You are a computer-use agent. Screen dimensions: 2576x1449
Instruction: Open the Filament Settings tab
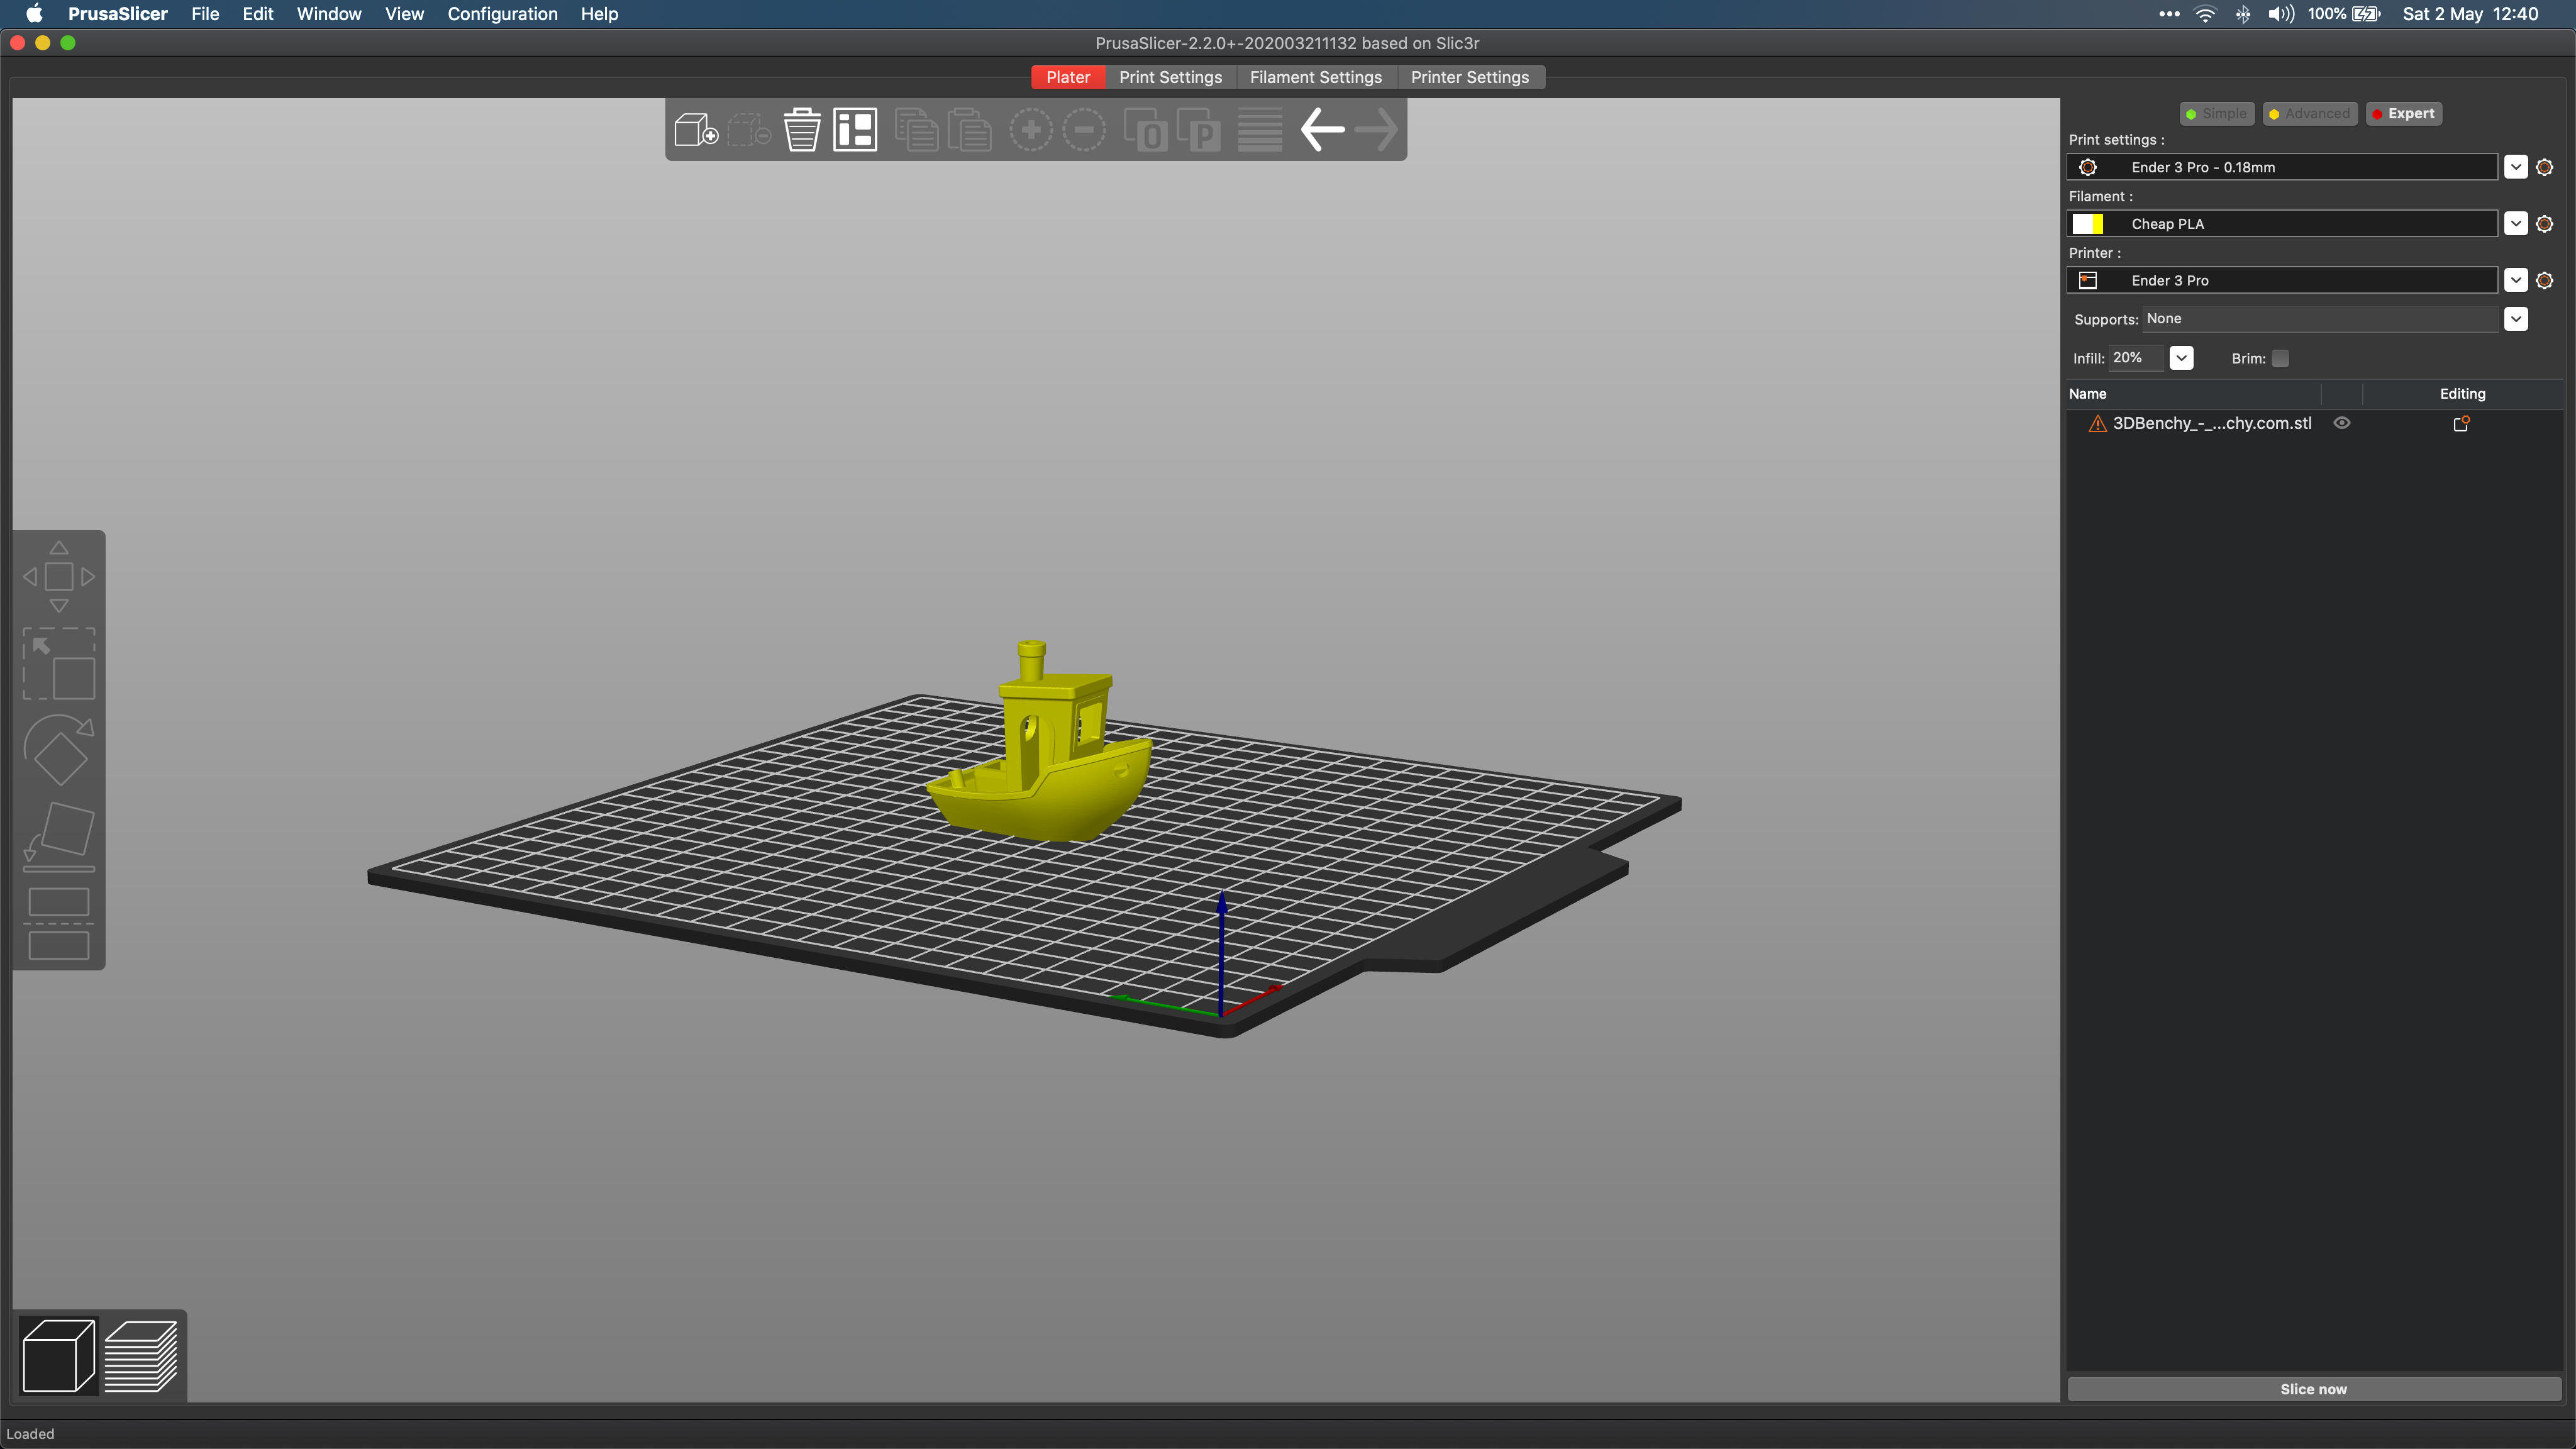coord(1315,77)
